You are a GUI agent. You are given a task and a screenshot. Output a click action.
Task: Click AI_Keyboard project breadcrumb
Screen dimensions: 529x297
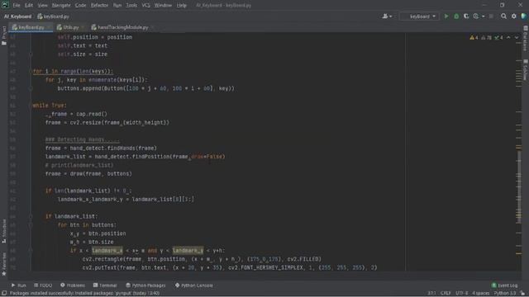[17, 16]
